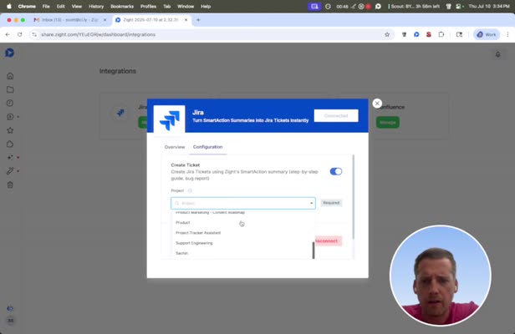This screenshot has width=515, height=334.
Task: Switch to the Configuration tab
Action: pos(207,147)
